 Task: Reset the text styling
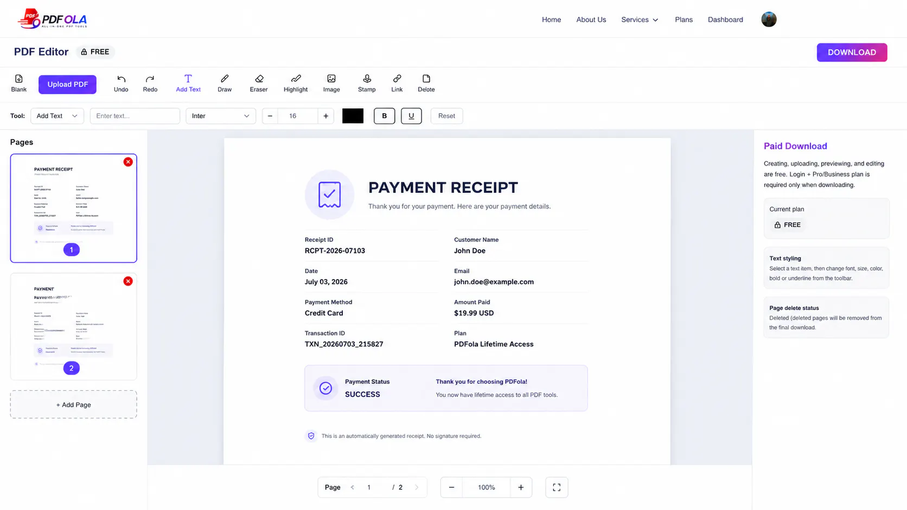coord(446,116)
